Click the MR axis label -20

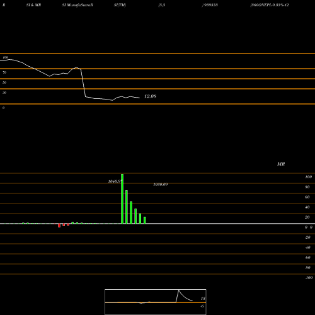[x=307, y=238]
